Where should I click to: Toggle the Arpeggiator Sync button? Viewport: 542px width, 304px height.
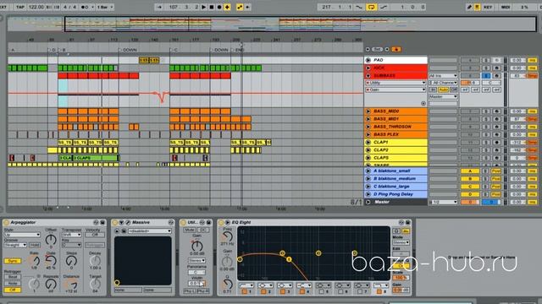click(x=13, y=261)
